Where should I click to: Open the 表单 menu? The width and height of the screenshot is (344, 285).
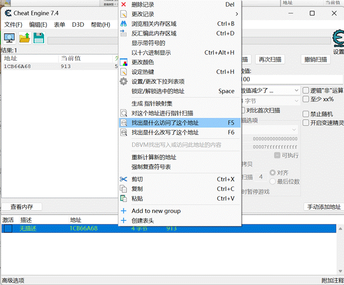coord(60,24)
